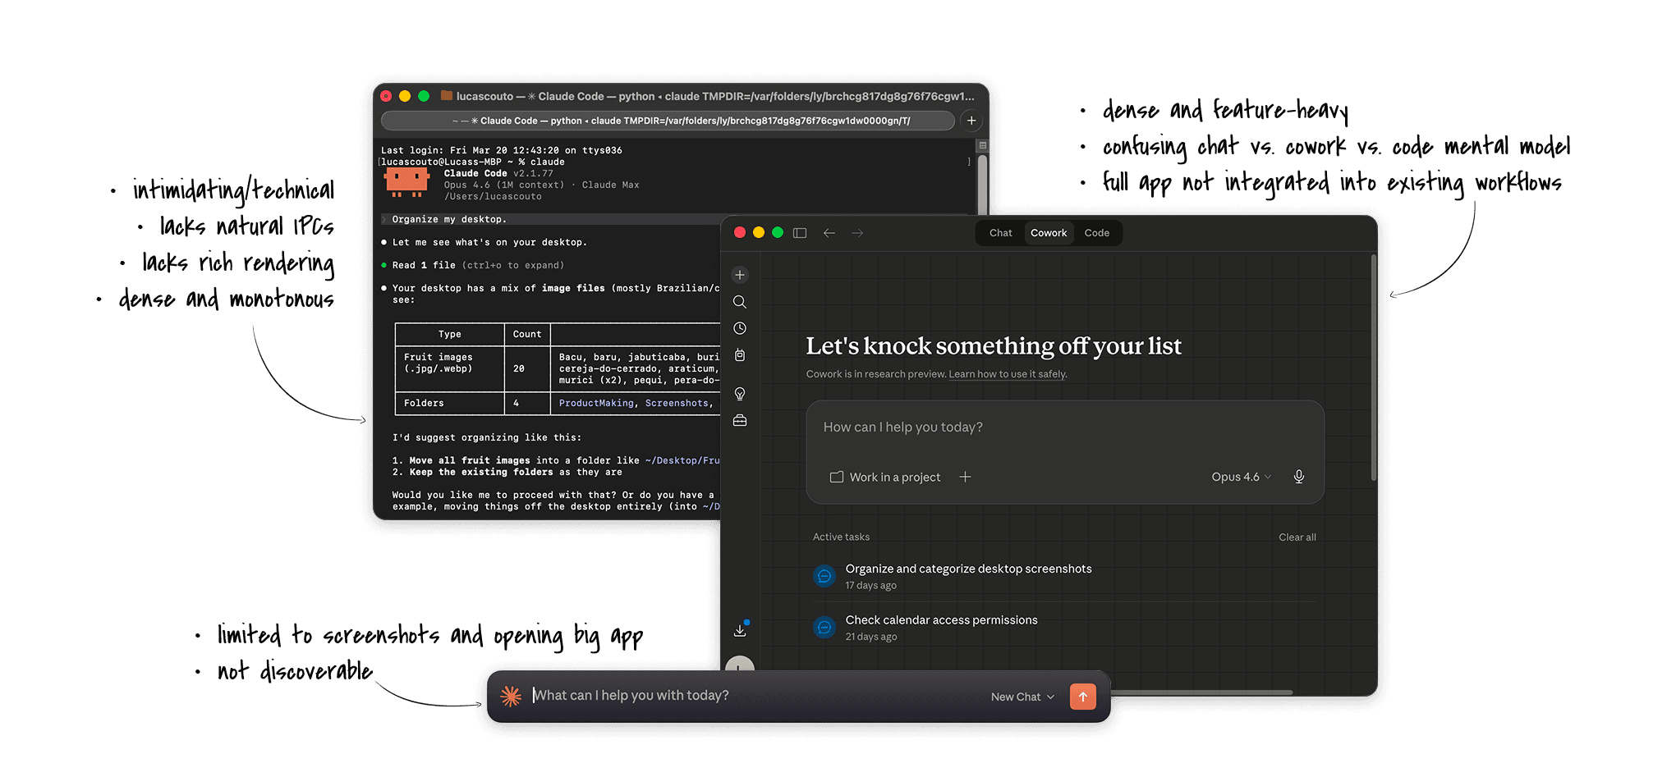Add a new terminal tab with plus button
Screen dimensions: 1676x777
(x=971, y=121)
